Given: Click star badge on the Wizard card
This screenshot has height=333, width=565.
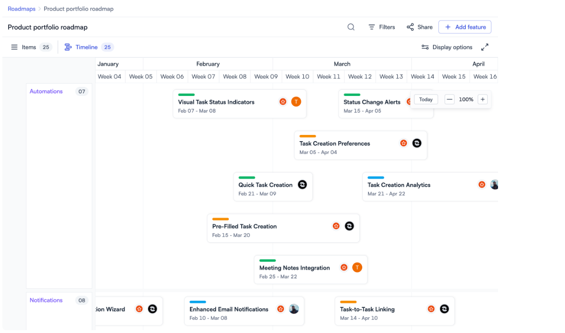Looking at the screenshot, I should point(139,309).
